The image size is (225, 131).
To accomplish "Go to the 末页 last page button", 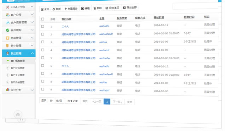I will tap(129, 102).
